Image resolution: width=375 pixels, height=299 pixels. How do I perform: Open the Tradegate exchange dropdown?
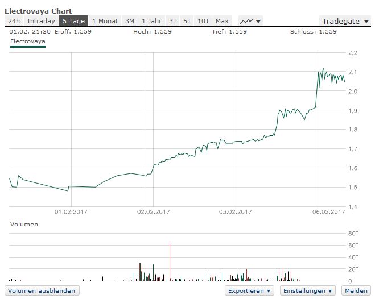345,21
